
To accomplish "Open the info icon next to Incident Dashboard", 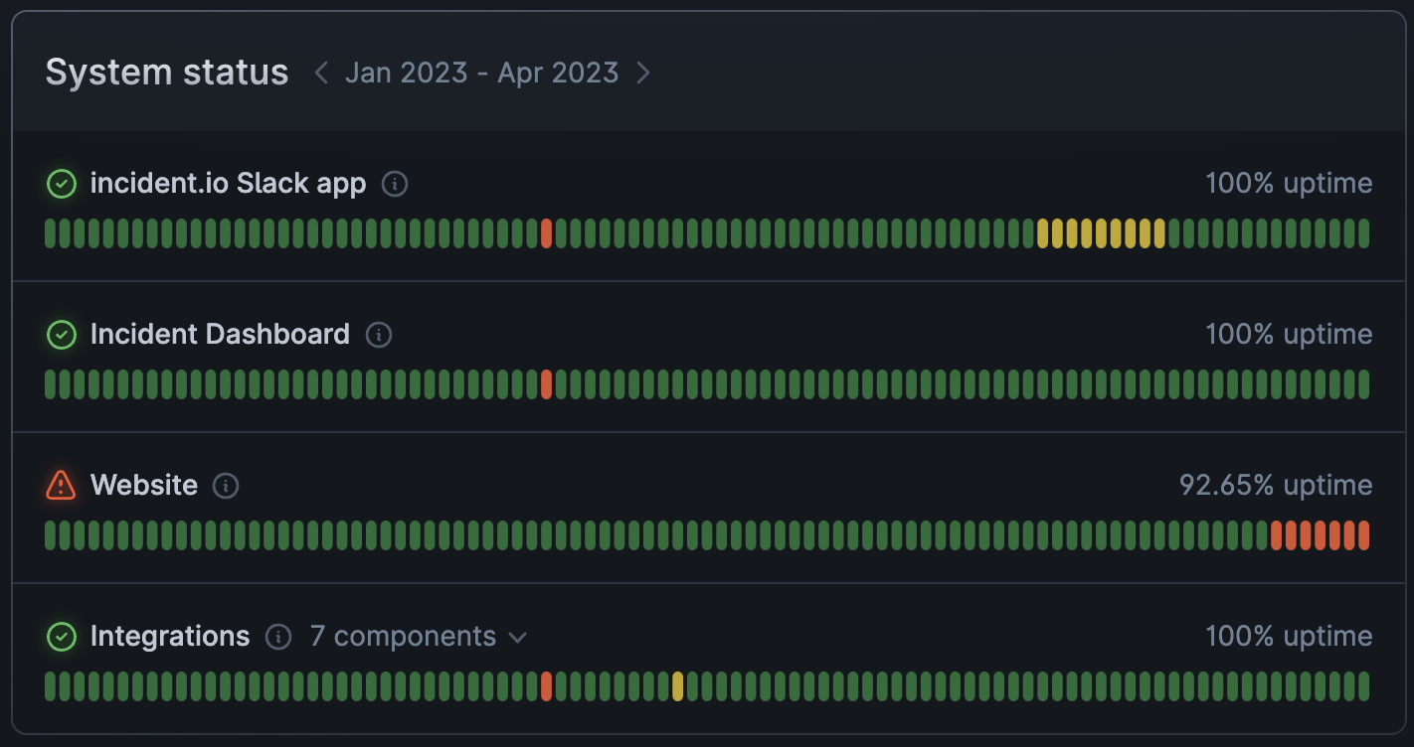I will (x=378, y=336).
